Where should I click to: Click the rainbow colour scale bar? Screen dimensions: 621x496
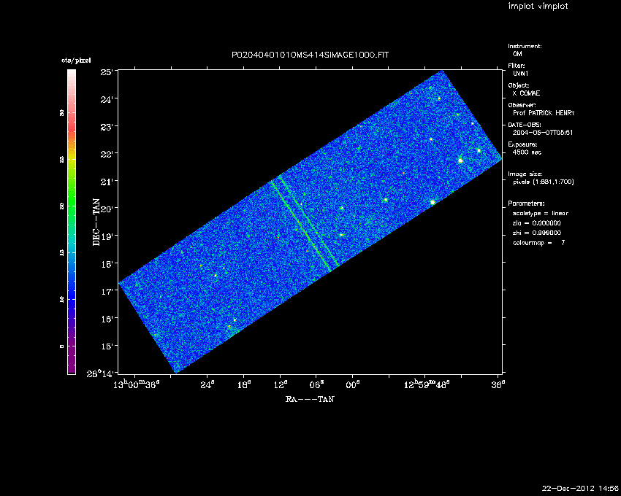72,222
